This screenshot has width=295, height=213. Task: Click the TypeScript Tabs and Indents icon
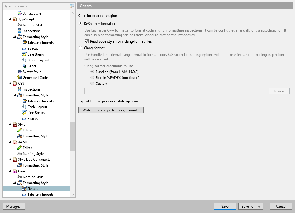click(x=24, y=43)
